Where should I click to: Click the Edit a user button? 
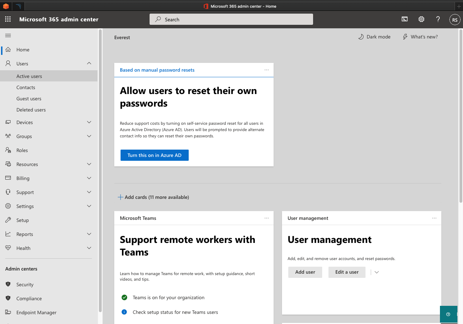coord(347,272)
